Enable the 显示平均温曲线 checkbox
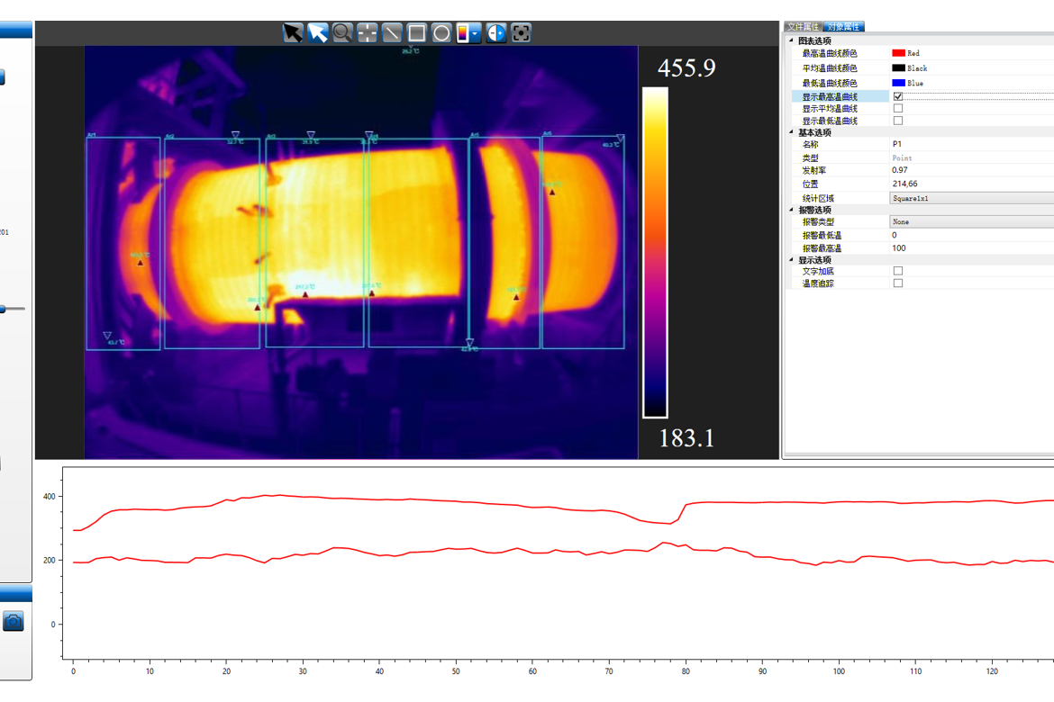 coord(898,109)
